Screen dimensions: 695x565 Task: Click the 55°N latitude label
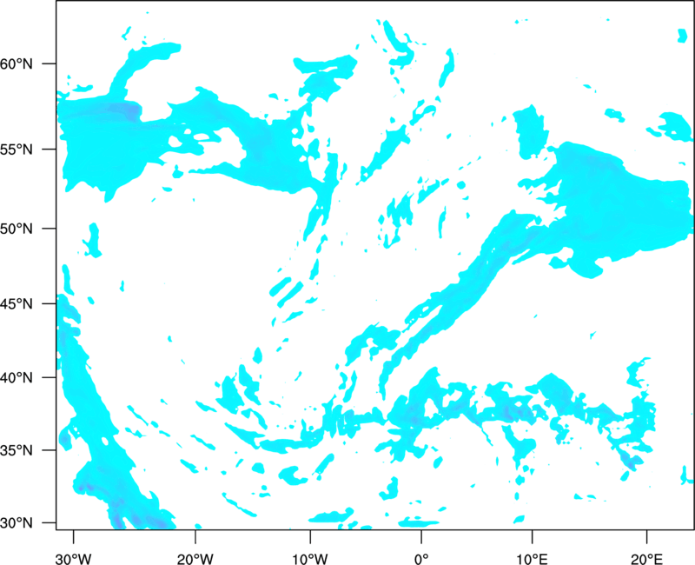(x=17, y=150)
